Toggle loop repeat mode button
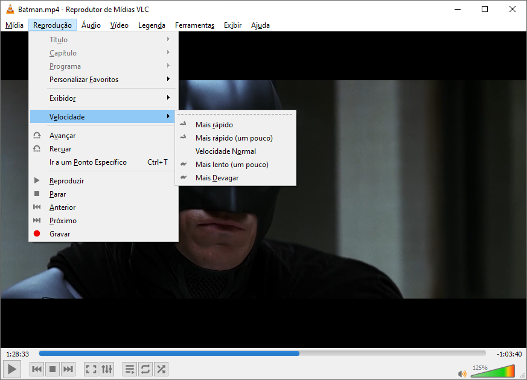Screen dimensions: 527x380 (x=145, y=369)
